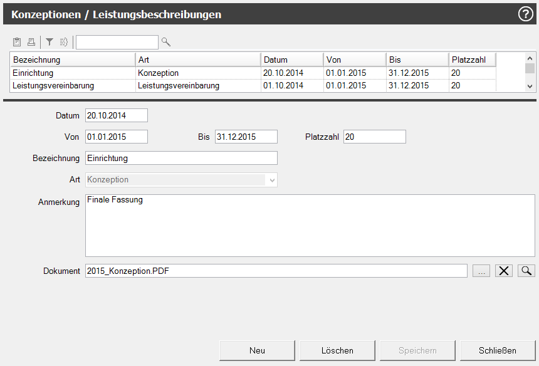The image size is (539, 366).
Task: Close the dialog with the Schließen button
Action: point(498,350)
